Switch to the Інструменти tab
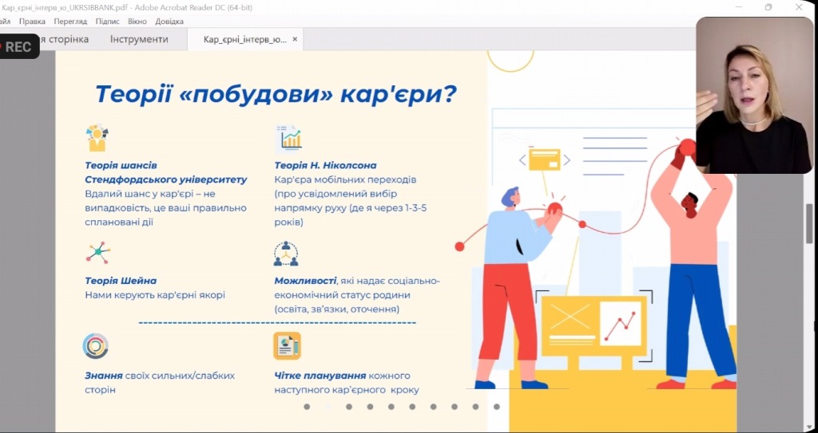 pos(139,39)
